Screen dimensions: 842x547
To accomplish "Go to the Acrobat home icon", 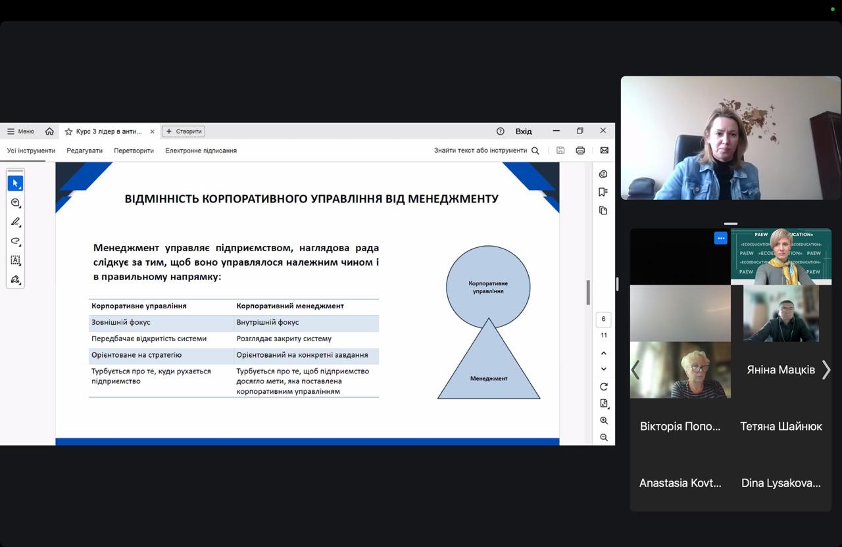I will [x=49, y=131].
